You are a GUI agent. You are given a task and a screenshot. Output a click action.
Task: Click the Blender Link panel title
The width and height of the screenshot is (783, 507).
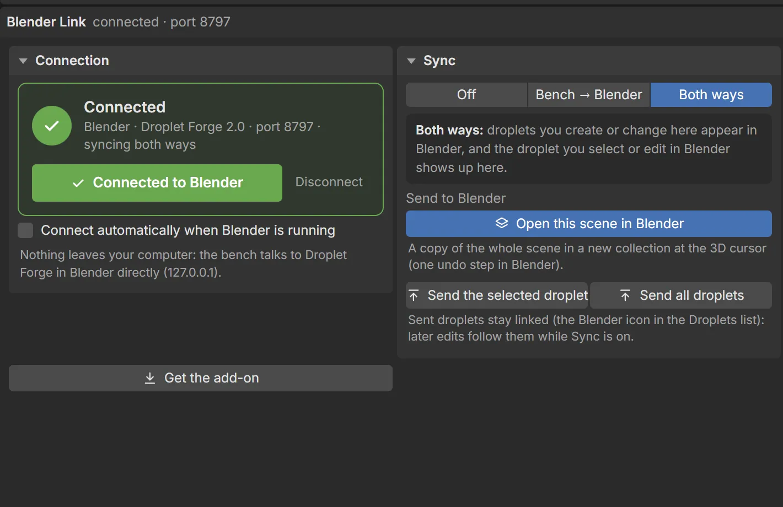46,22
